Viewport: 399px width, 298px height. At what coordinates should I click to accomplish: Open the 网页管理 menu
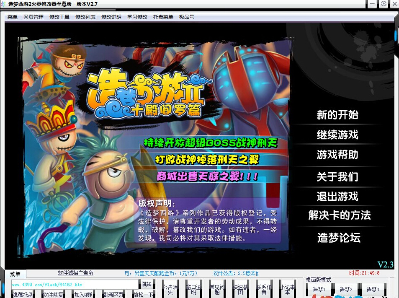(x=33, y=17)
